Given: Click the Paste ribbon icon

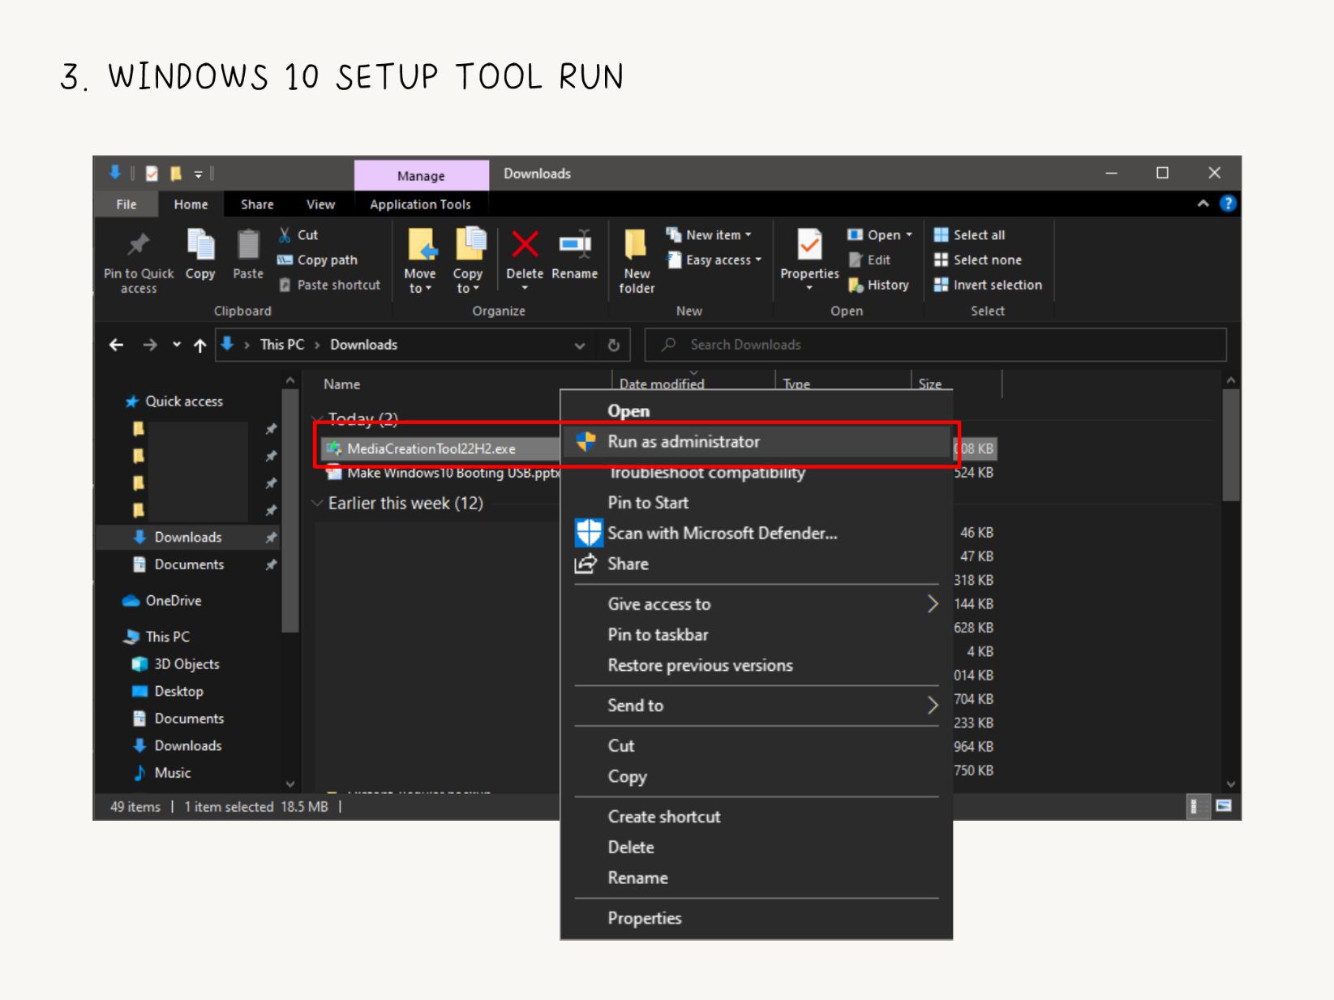Looking at the screenshot, I should tap(248, 244).
